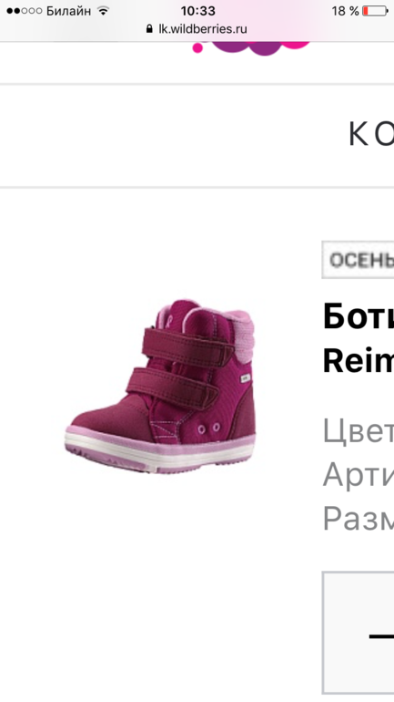Tap the 18 % battery percentage
The height and width of the screenshot is (702, 394).
[345, 11]
